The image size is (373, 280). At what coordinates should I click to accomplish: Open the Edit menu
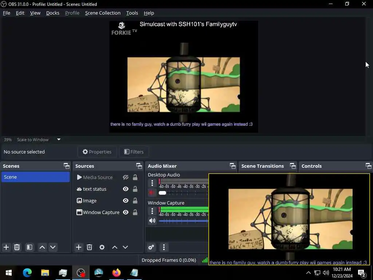click(x=20, y=13)
